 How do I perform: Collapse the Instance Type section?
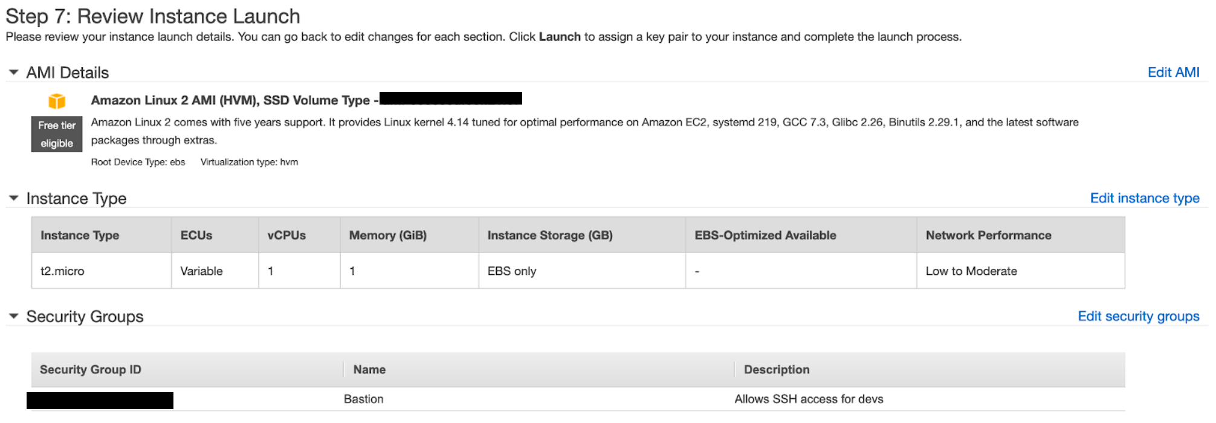coord(14,198)
